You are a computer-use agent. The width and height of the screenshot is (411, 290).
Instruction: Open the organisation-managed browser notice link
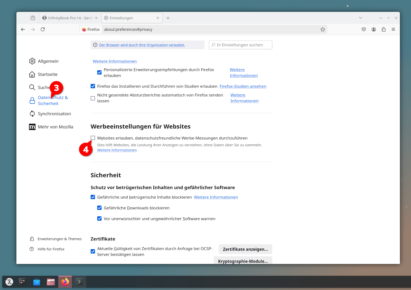[x=142, y=45]
